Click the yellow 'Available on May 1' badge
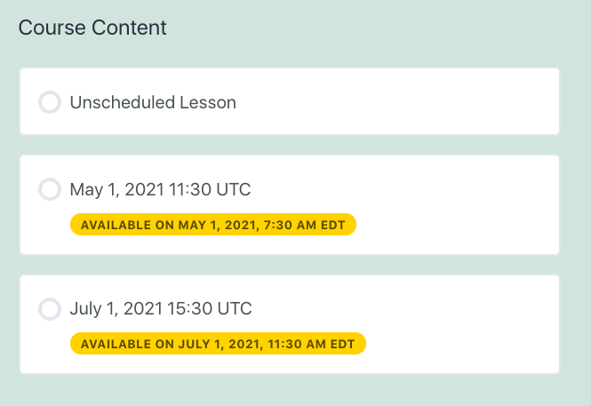Screen dimensions: 591x406 pos(213,224)
